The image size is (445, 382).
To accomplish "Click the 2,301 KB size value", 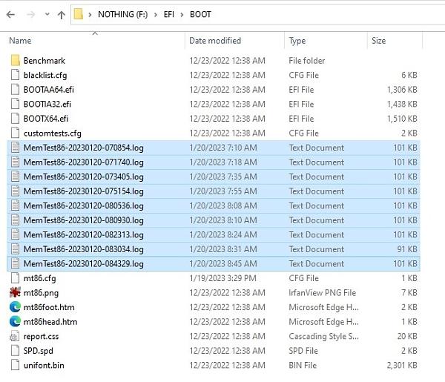I will (402, 365).
